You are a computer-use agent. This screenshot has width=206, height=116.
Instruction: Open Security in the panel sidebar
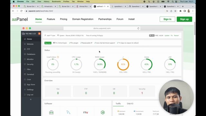(x=31, y=64)
